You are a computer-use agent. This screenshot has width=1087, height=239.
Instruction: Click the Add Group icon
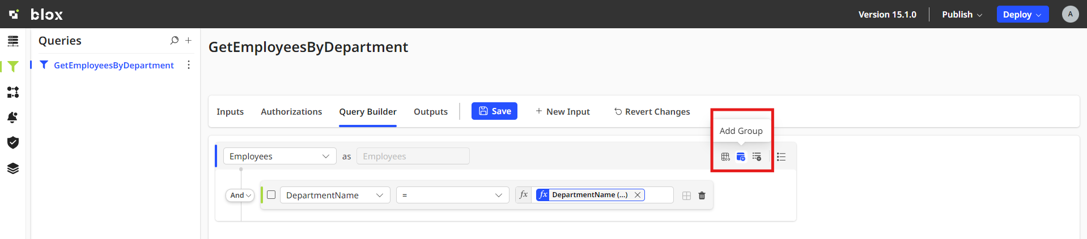tap(741, 157)
